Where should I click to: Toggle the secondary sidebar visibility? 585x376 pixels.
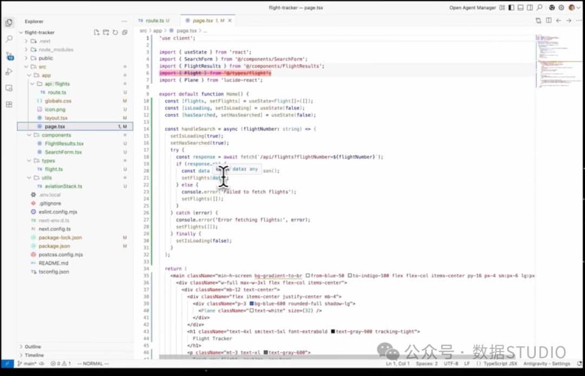530,8
